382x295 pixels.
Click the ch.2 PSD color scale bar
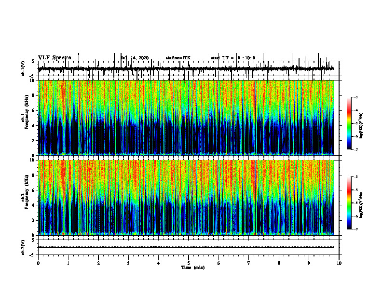[349, 203]
